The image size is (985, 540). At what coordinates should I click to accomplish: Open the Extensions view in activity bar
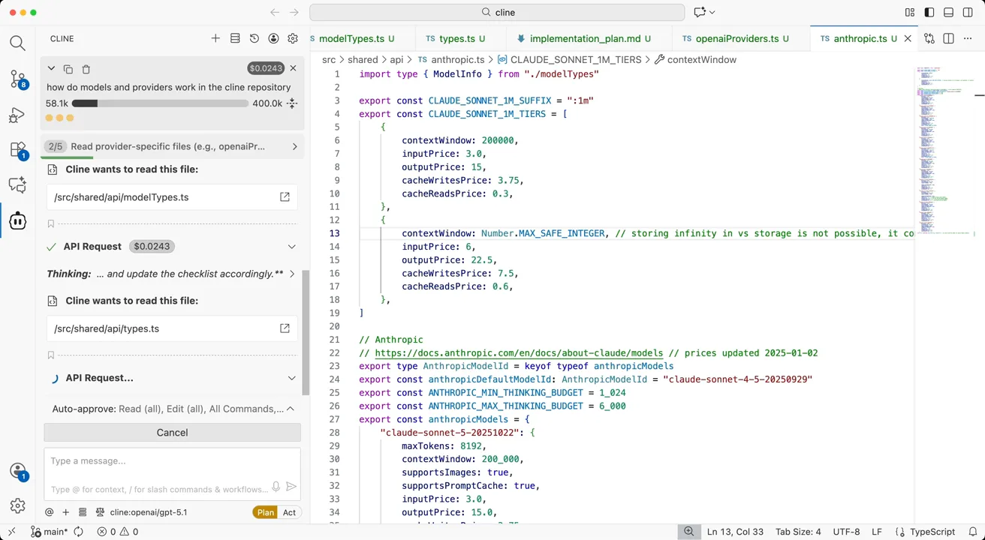(18, 150)
